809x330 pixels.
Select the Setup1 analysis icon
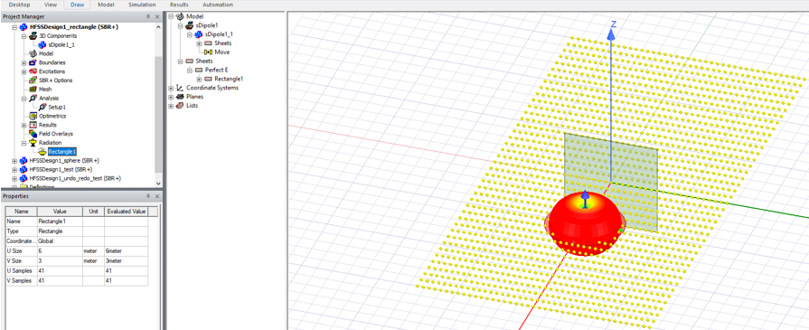tap(42, 107)
